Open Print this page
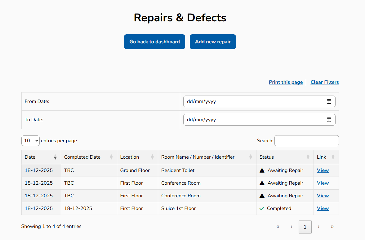365x240 pixels. click(285, 82)
